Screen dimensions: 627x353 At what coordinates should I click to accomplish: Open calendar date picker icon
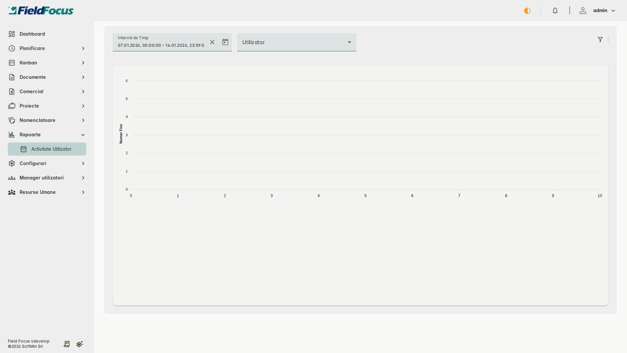[225, 42]
